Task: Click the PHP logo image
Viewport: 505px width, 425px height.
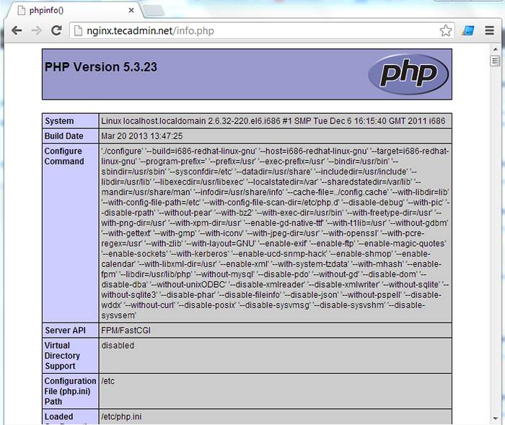Action: pyautogui.click(x=408, y=74)
